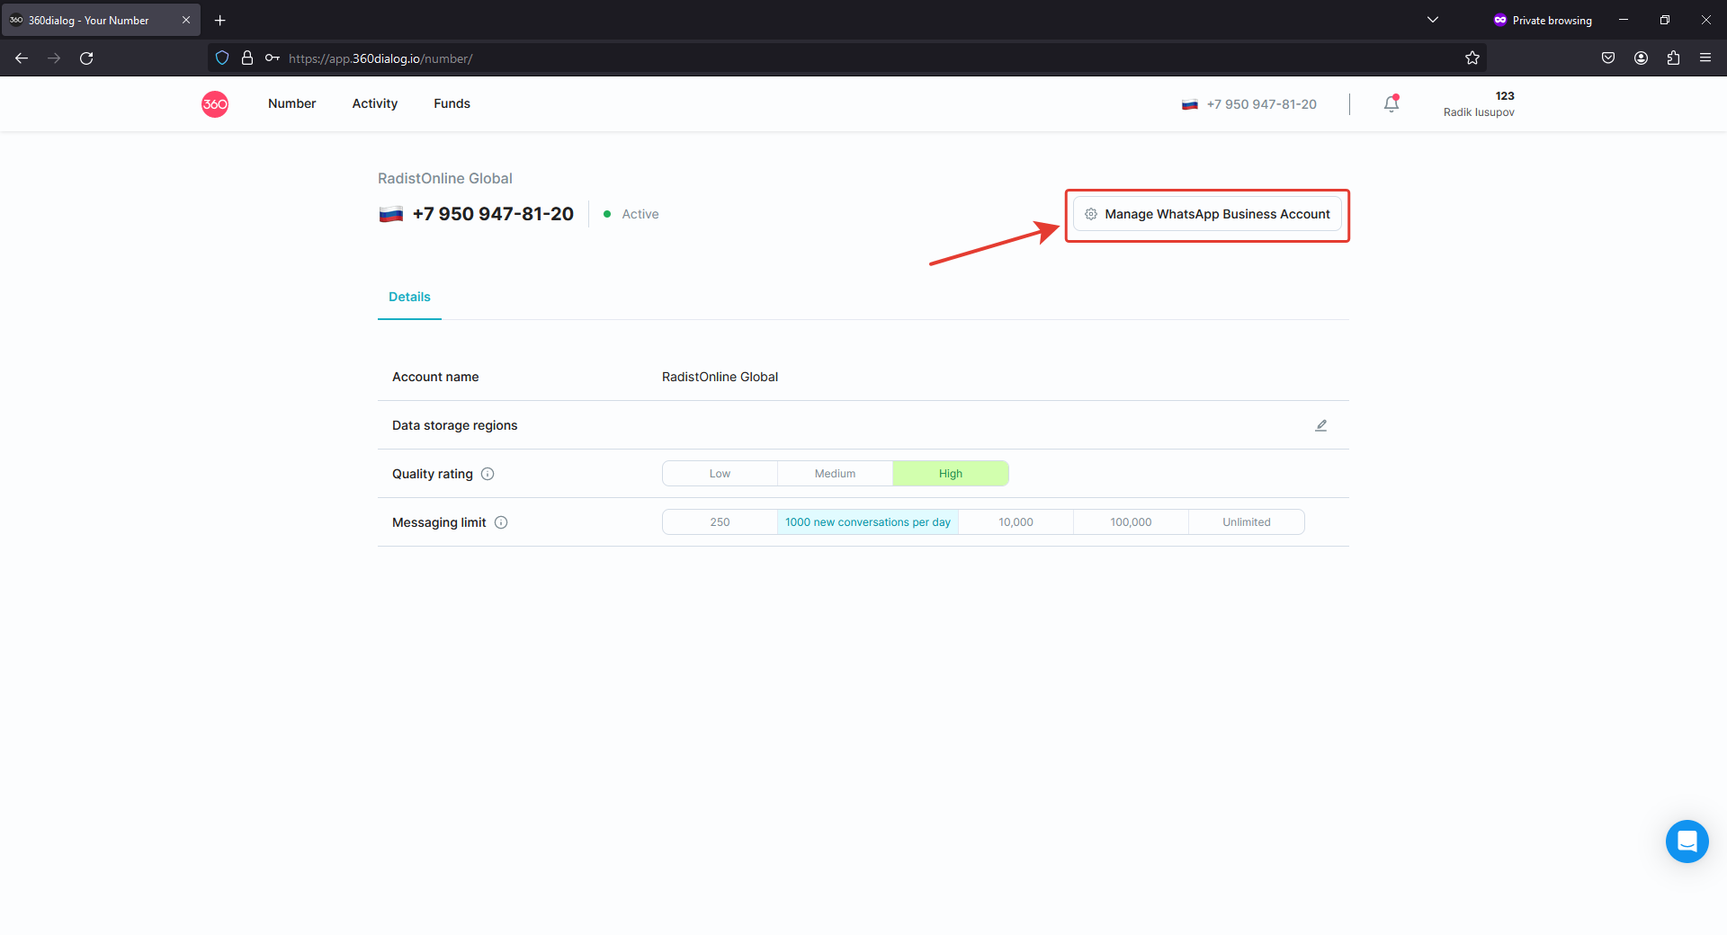This screenshot has height=935, width=1727.
Task: Select the 360dialog - Your Number tab
Action: 102,20
